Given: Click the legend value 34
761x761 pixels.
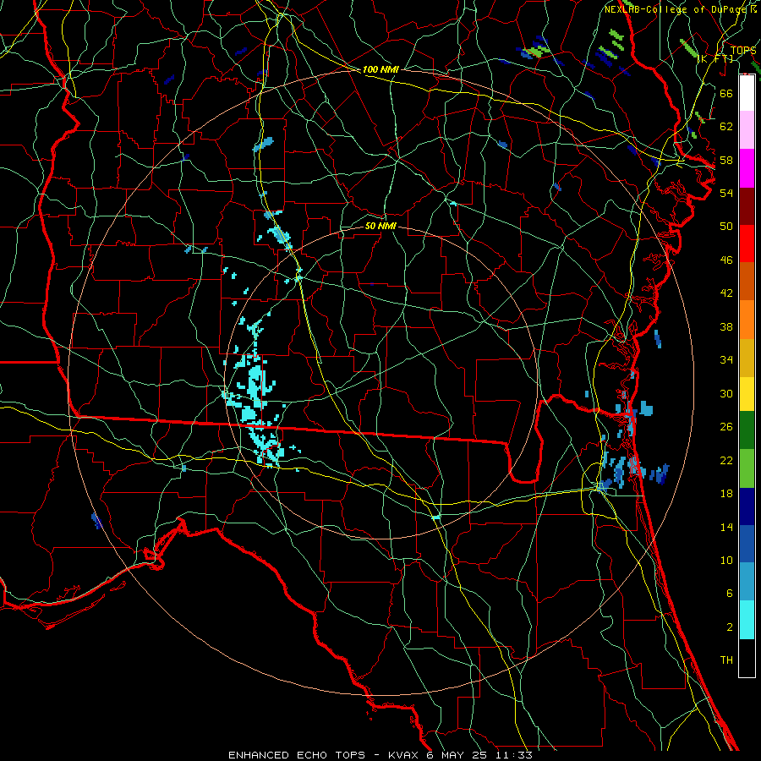Looking at the screenshot, I should 726,360.
